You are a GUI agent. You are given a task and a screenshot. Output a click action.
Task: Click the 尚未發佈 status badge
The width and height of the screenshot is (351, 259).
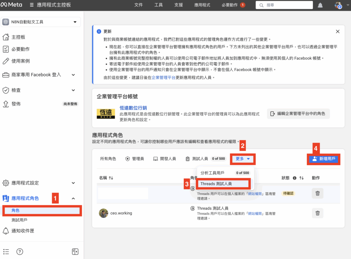(x=70, y=104)
